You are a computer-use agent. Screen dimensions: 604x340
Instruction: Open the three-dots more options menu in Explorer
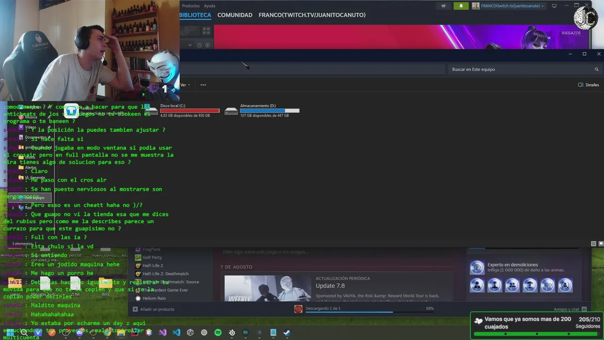tap(203, 85)
